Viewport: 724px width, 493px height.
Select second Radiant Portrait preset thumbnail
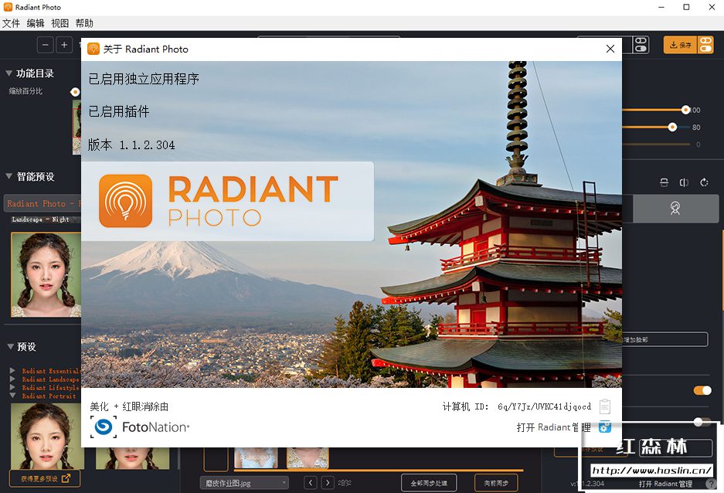pos(133,458)
